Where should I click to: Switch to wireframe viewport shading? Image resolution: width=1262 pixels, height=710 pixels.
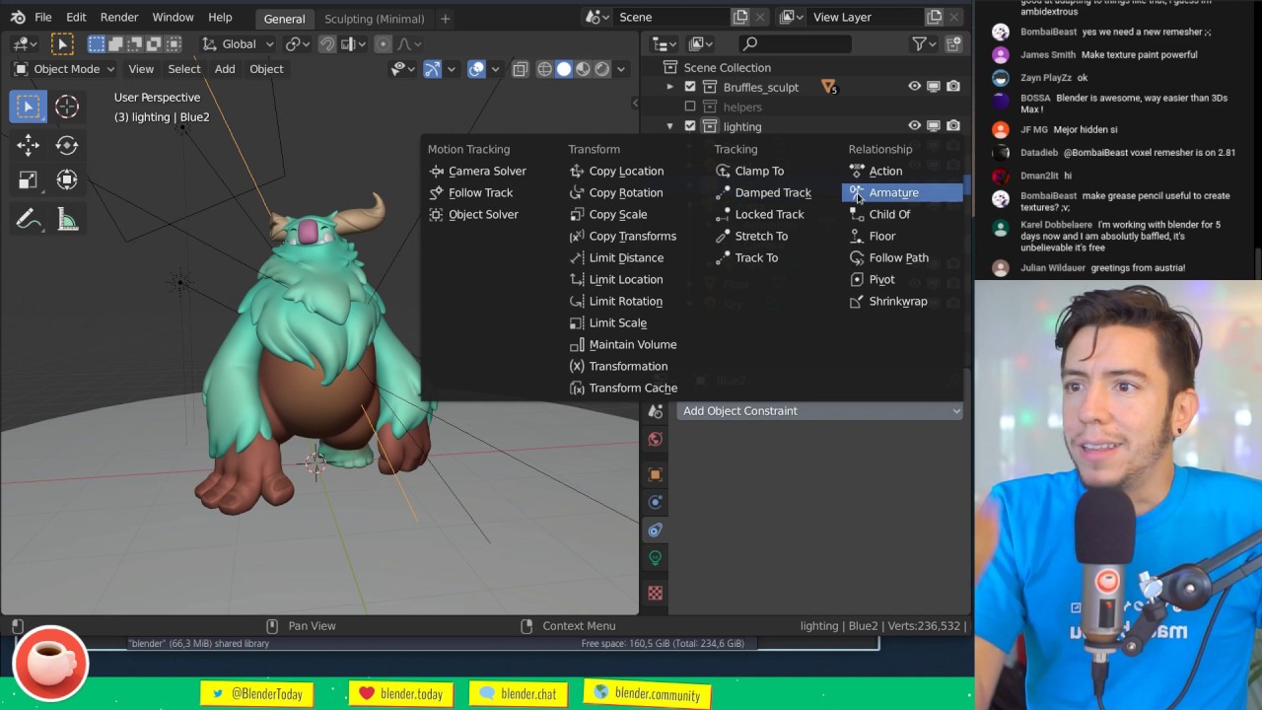(544, 69)
